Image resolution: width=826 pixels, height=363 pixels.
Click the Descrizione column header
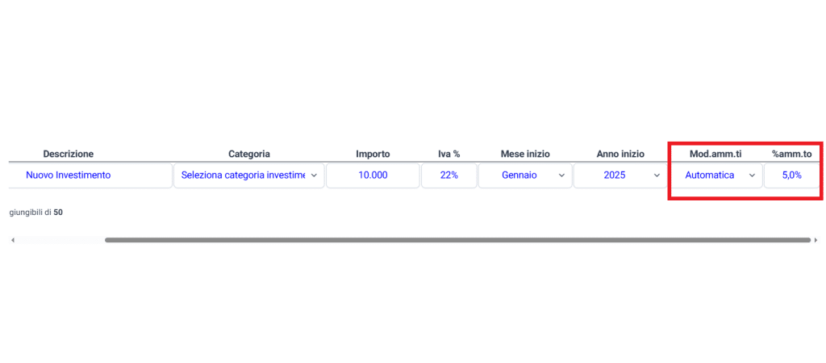click(69, 154)
